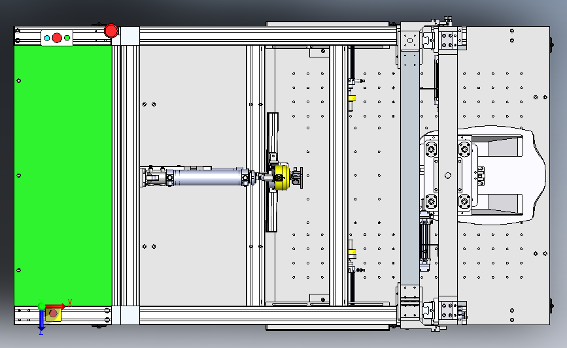Image resolution: width=567 pixels, height=348 pixels.
Task: Click the X axis label
Action: tap(70, 302)
